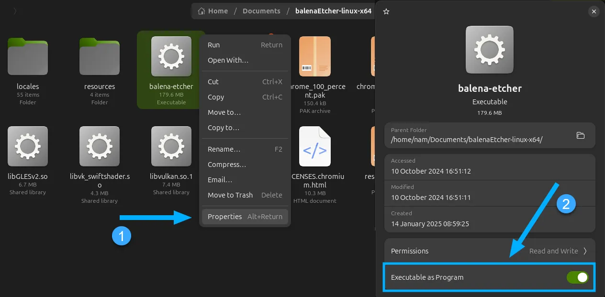This screenshot has width=605, height=297.
Task: Click the forward navigation arrow
Action: (15, 11)
